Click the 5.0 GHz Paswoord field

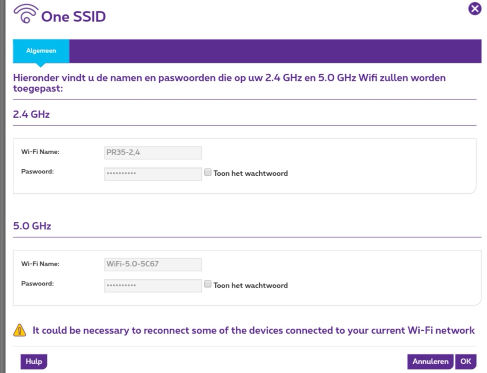click(x=153, y=286)
